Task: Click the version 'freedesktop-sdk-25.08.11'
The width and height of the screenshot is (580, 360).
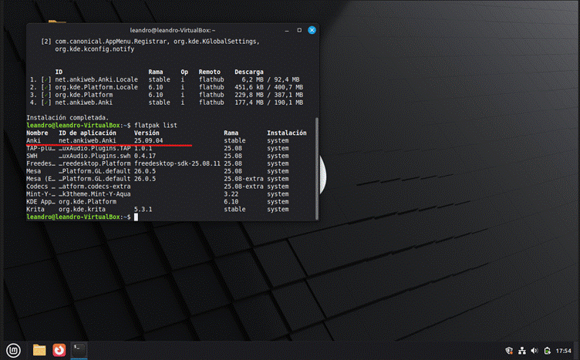Action: (x=177, y=163)
